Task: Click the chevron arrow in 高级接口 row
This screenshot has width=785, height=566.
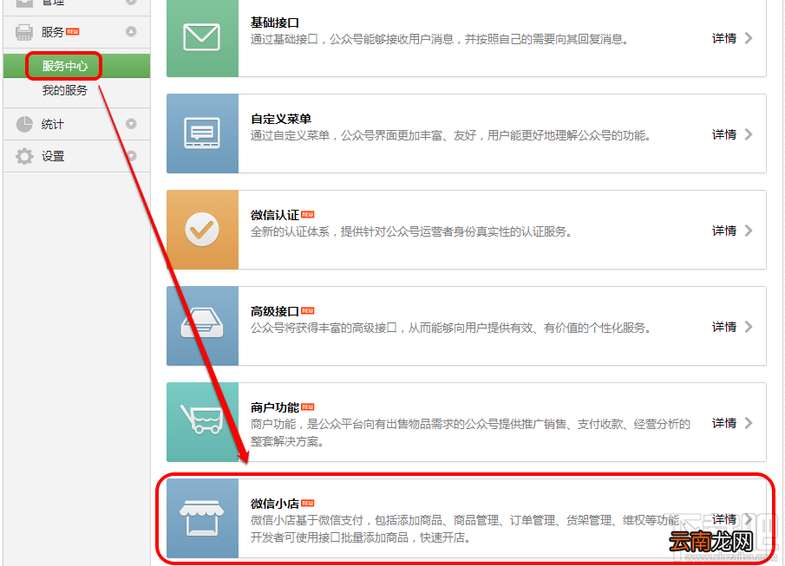Action: (x=749, y=327)
